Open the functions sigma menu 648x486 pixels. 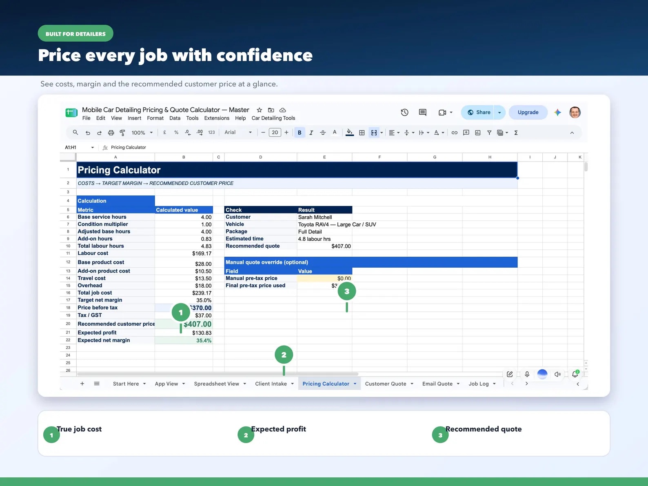tap(516, 133)
